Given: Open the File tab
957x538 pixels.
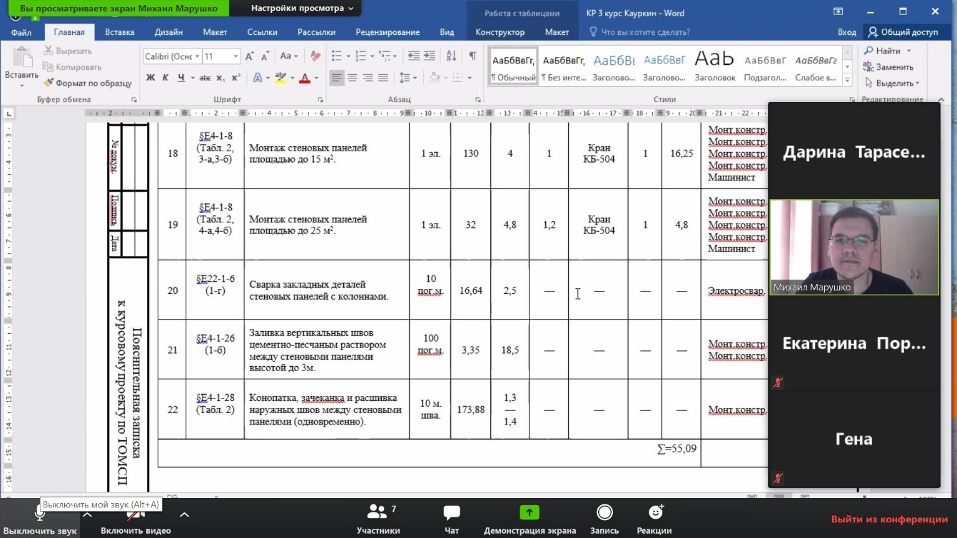Looking at the screenshot, I should coord(21,32).
